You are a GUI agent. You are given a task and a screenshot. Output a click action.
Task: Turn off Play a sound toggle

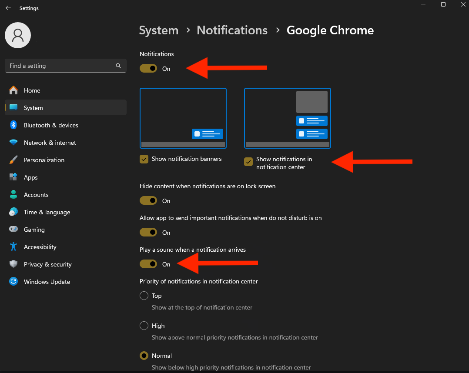pos(148,264)
